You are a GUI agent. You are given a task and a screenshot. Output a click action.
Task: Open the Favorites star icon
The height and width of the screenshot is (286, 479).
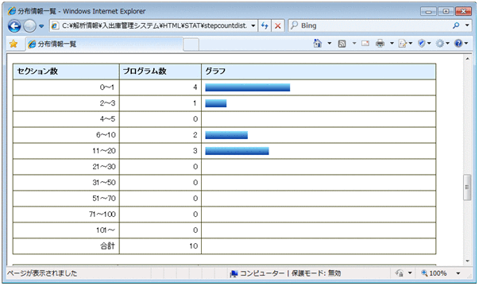pyautogui.click(x=14, y=44)
